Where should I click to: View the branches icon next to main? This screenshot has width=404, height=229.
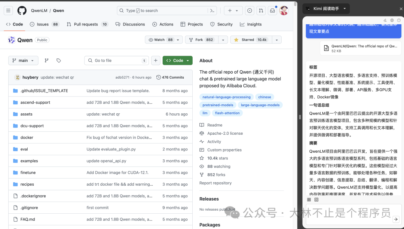[x=47, y=60]
